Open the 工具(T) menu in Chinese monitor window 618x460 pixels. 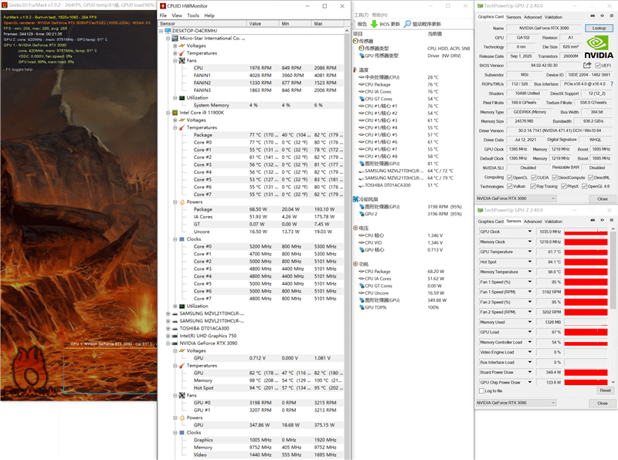(x=361, y=15)
